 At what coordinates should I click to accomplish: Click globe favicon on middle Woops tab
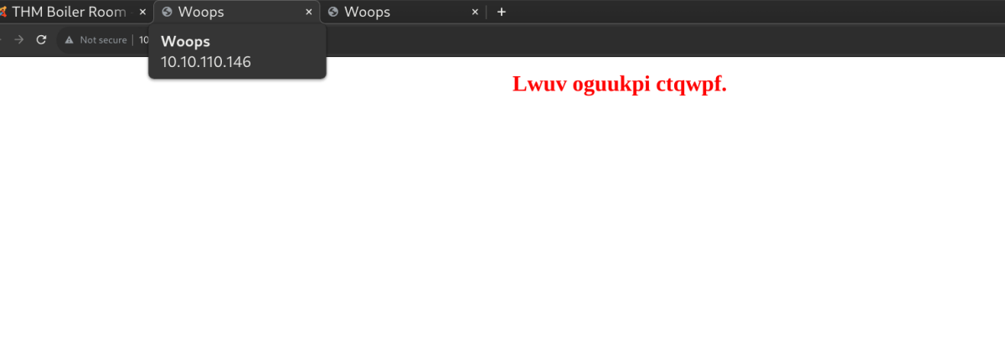tap(167, 12)
